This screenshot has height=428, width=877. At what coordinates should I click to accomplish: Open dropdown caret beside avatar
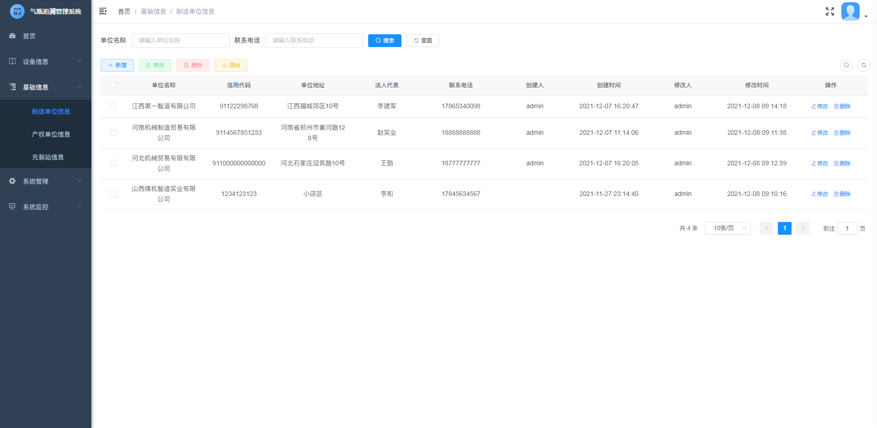(x=866, y=16)
